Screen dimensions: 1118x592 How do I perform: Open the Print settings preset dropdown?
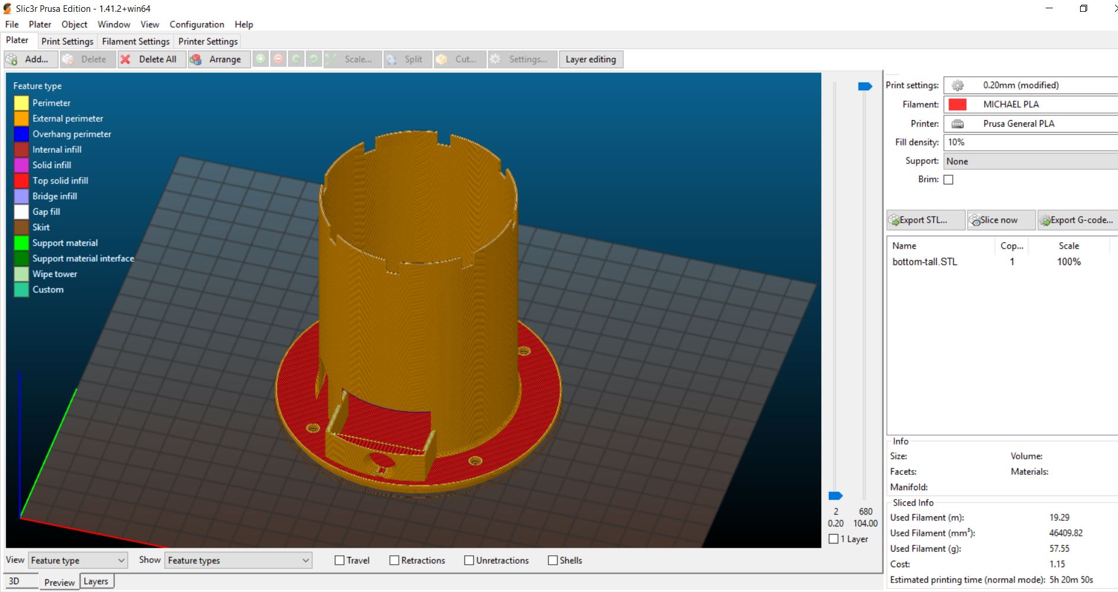(x=1030, y=85)
